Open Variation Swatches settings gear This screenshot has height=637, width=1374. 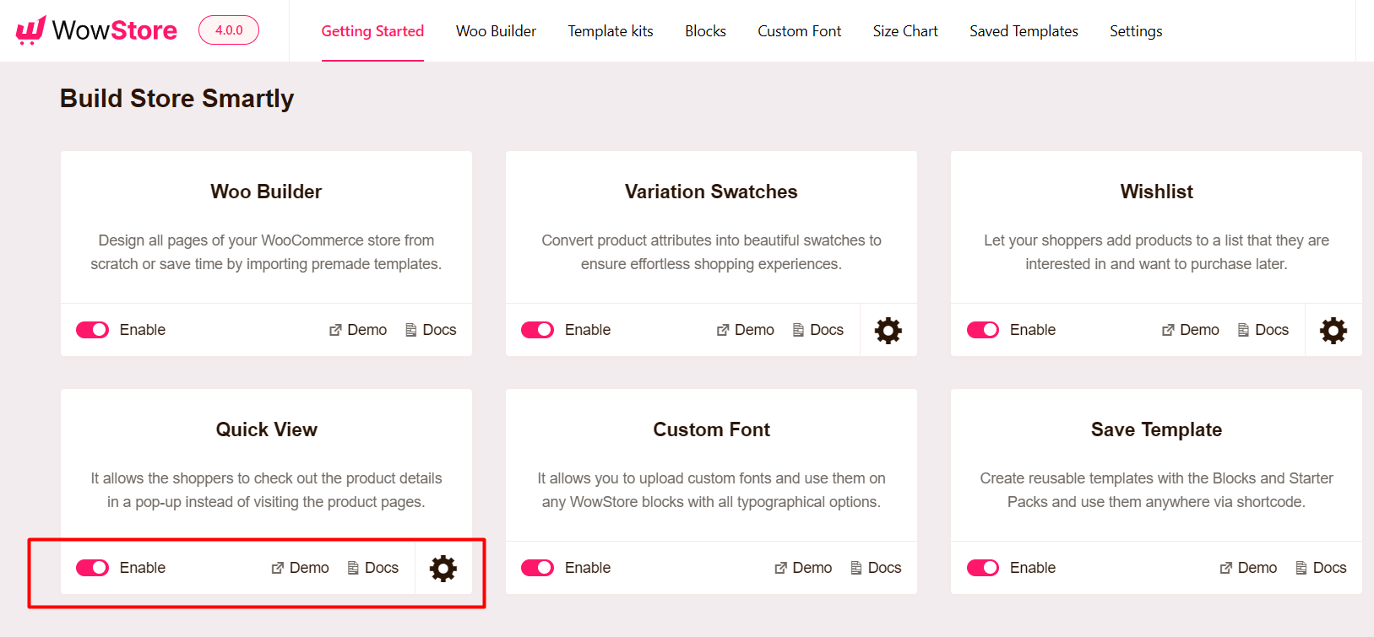point(888,330)
